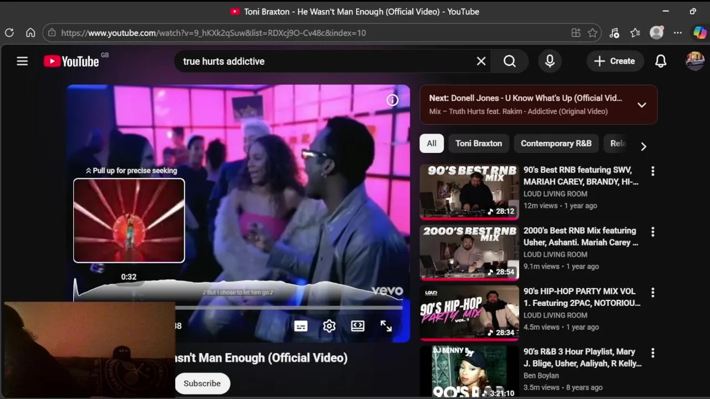This screenshot has width=710, height=399.
Task: Enter full screen video mode
Action: tap(386, 326)
